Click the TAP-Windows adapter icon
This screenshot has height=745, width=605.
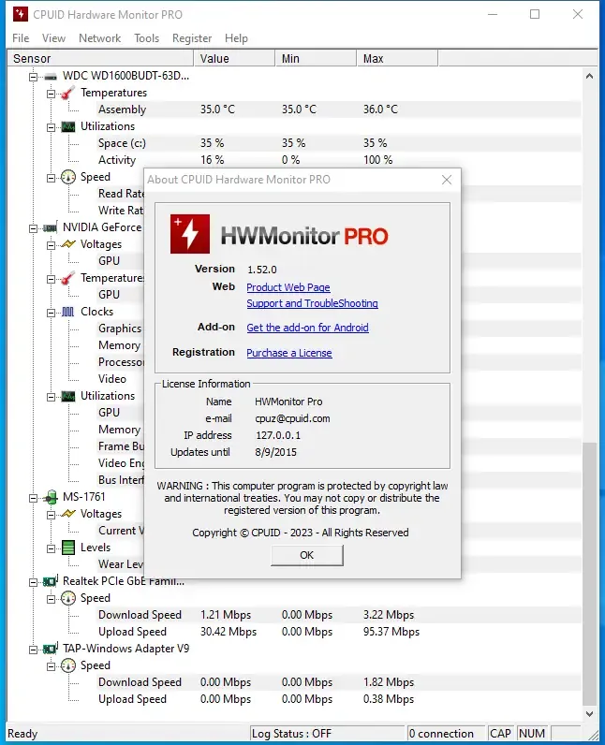point(51,649)
